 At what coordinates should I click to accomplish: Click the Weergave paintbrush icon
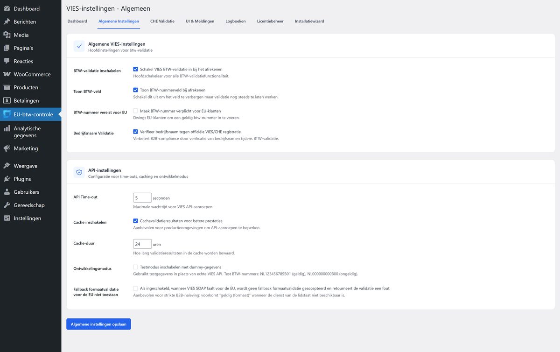pyautogui.click(x=7, y=166)
